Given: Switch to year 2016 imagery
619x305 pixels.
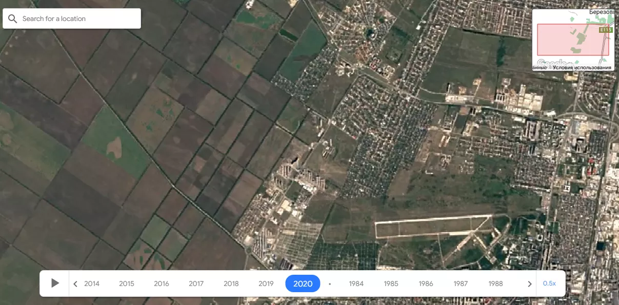Looking at the screenshot, I should click(x=162, y=283).
